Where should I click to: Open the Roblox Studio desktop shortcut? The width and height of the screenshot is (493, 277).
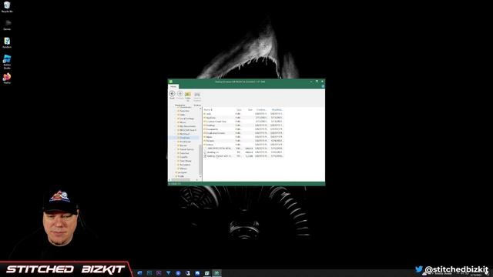pos(7,62)
